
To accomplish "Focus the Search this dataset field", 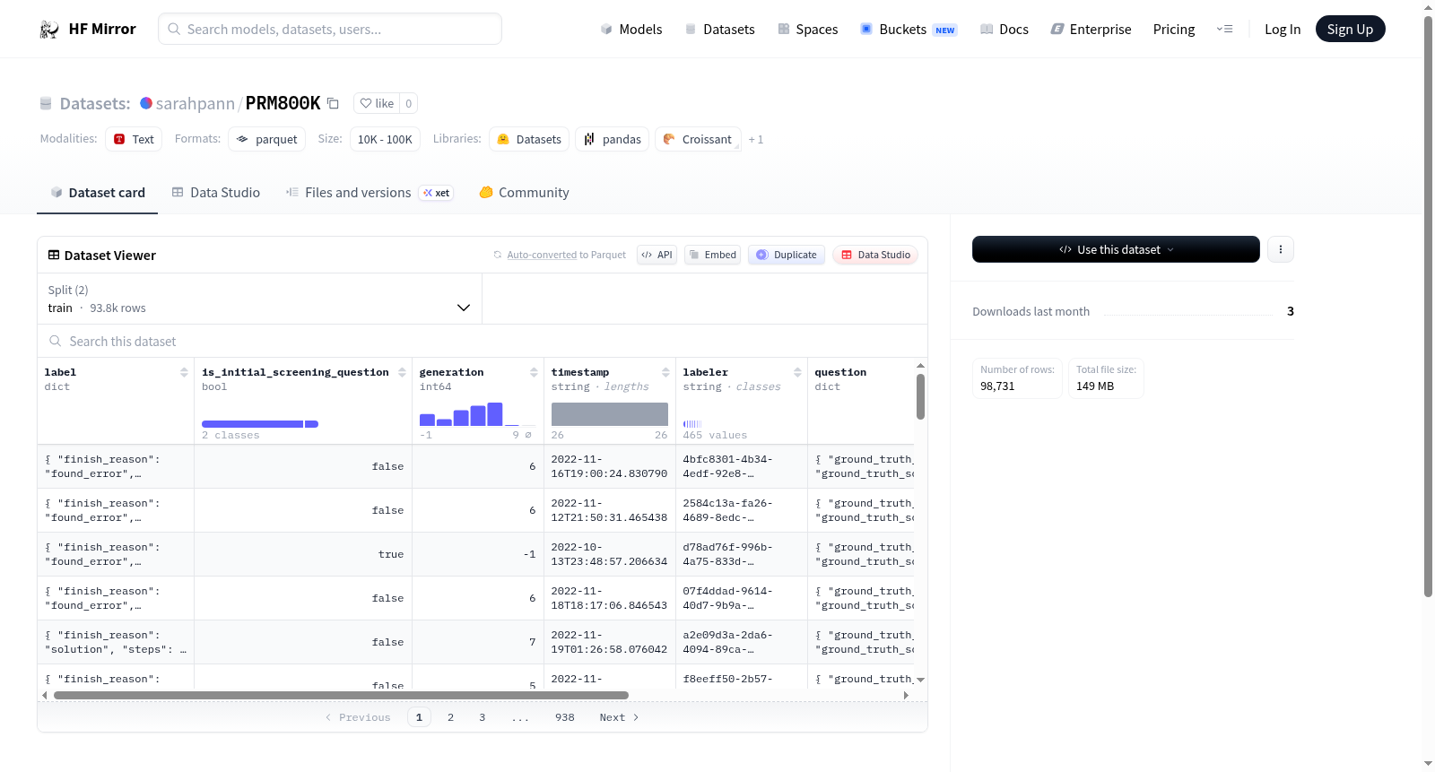I will click(483, 341).
